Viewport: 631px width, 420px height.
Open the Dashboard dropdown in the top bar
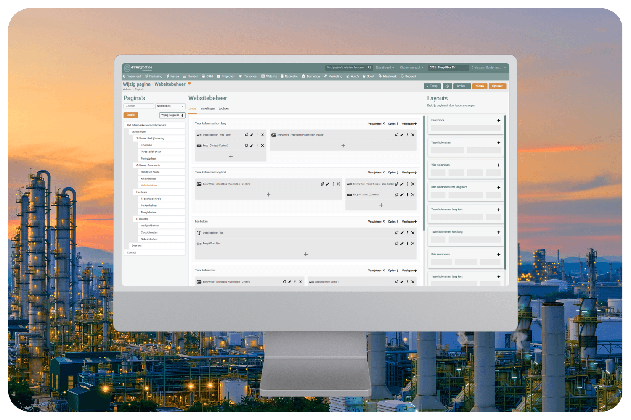point(384,68)
